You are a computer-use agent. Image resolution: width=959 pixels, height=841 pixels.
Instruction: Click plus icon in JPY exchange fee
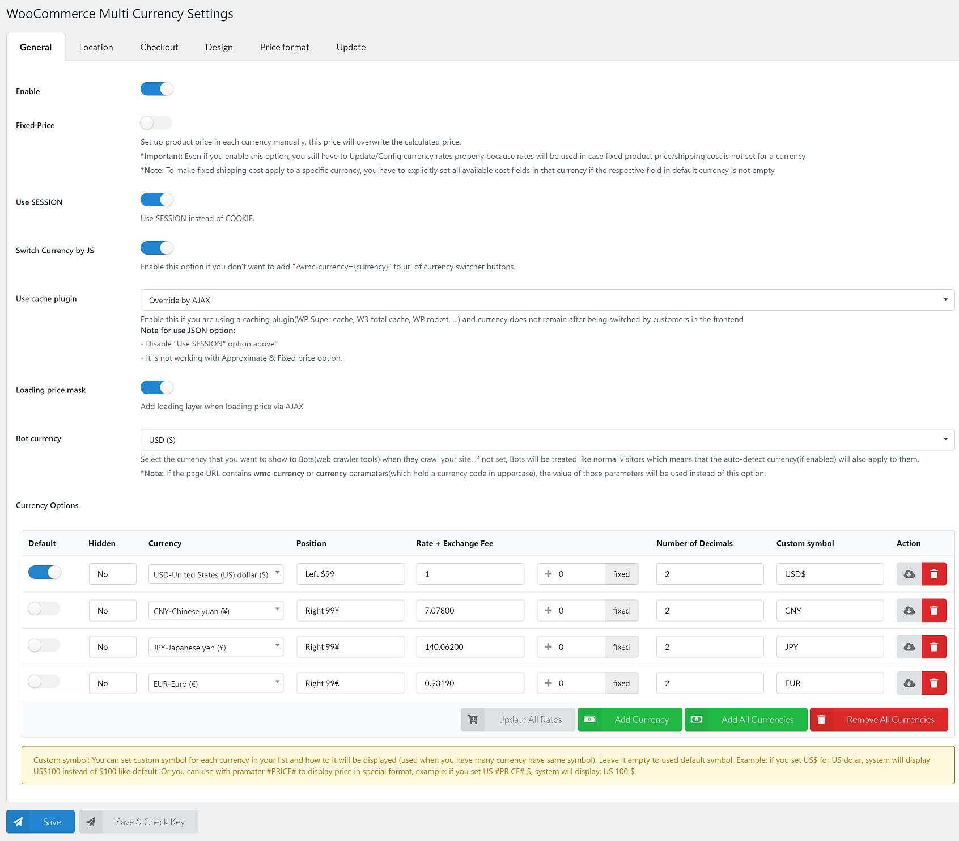pyautogui.click(x=548, y=646)
